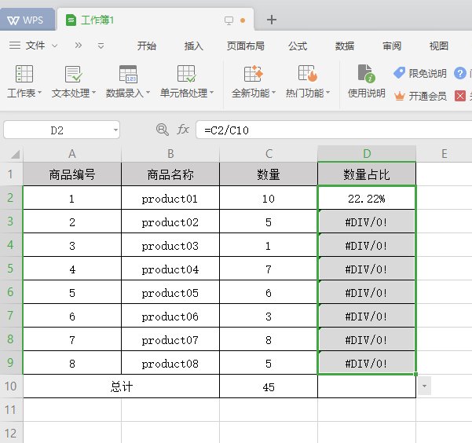Viewport: 472px width, 443px height.
Task: Click the 开通会员 button text
Action: tap(427, 96)
